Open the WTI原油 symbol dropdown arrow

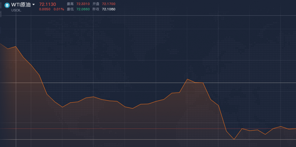pyautogui.click(x=34, y=5)
